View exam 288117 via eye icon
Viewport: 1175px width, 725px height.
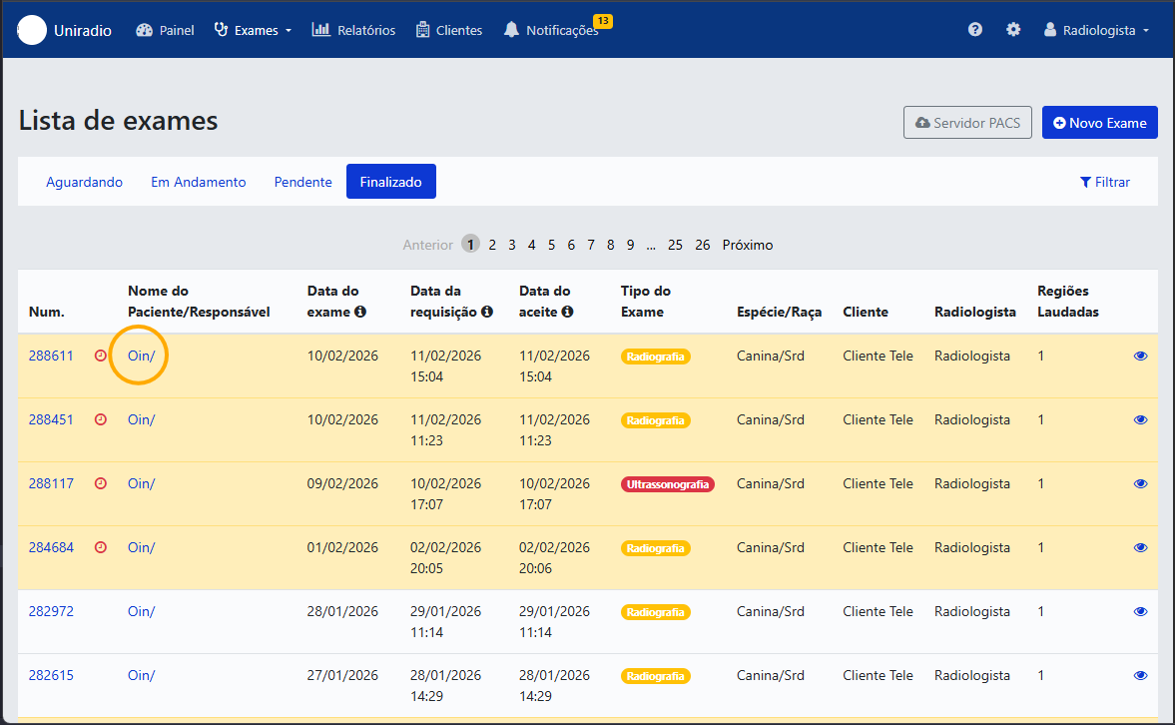(1140, 483)
